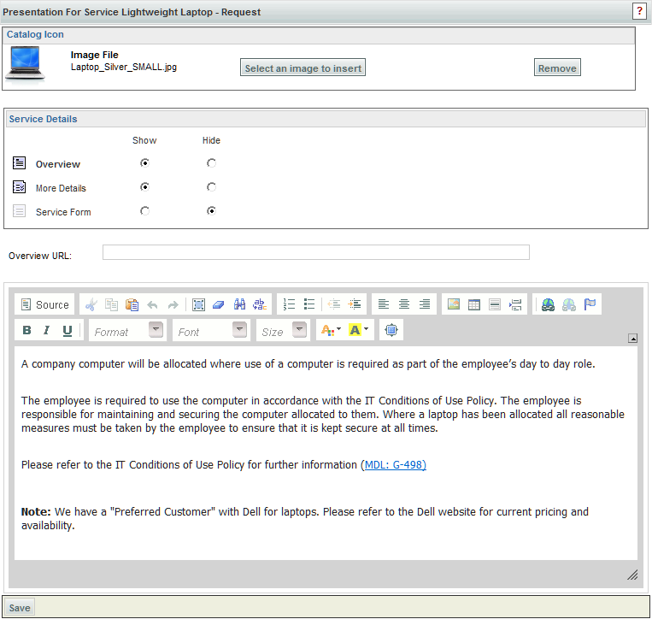This screenshot has height=625, width=652.
Task: Insert a table via toolbar icon
Action: pos(474,304)
